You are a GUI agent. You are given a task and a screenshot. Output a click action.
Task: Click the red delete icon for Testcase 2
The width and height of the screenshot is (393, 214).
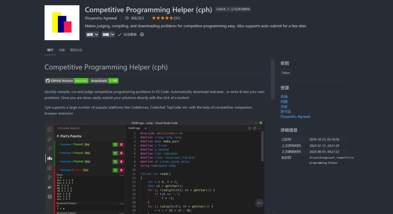point(121,153)
